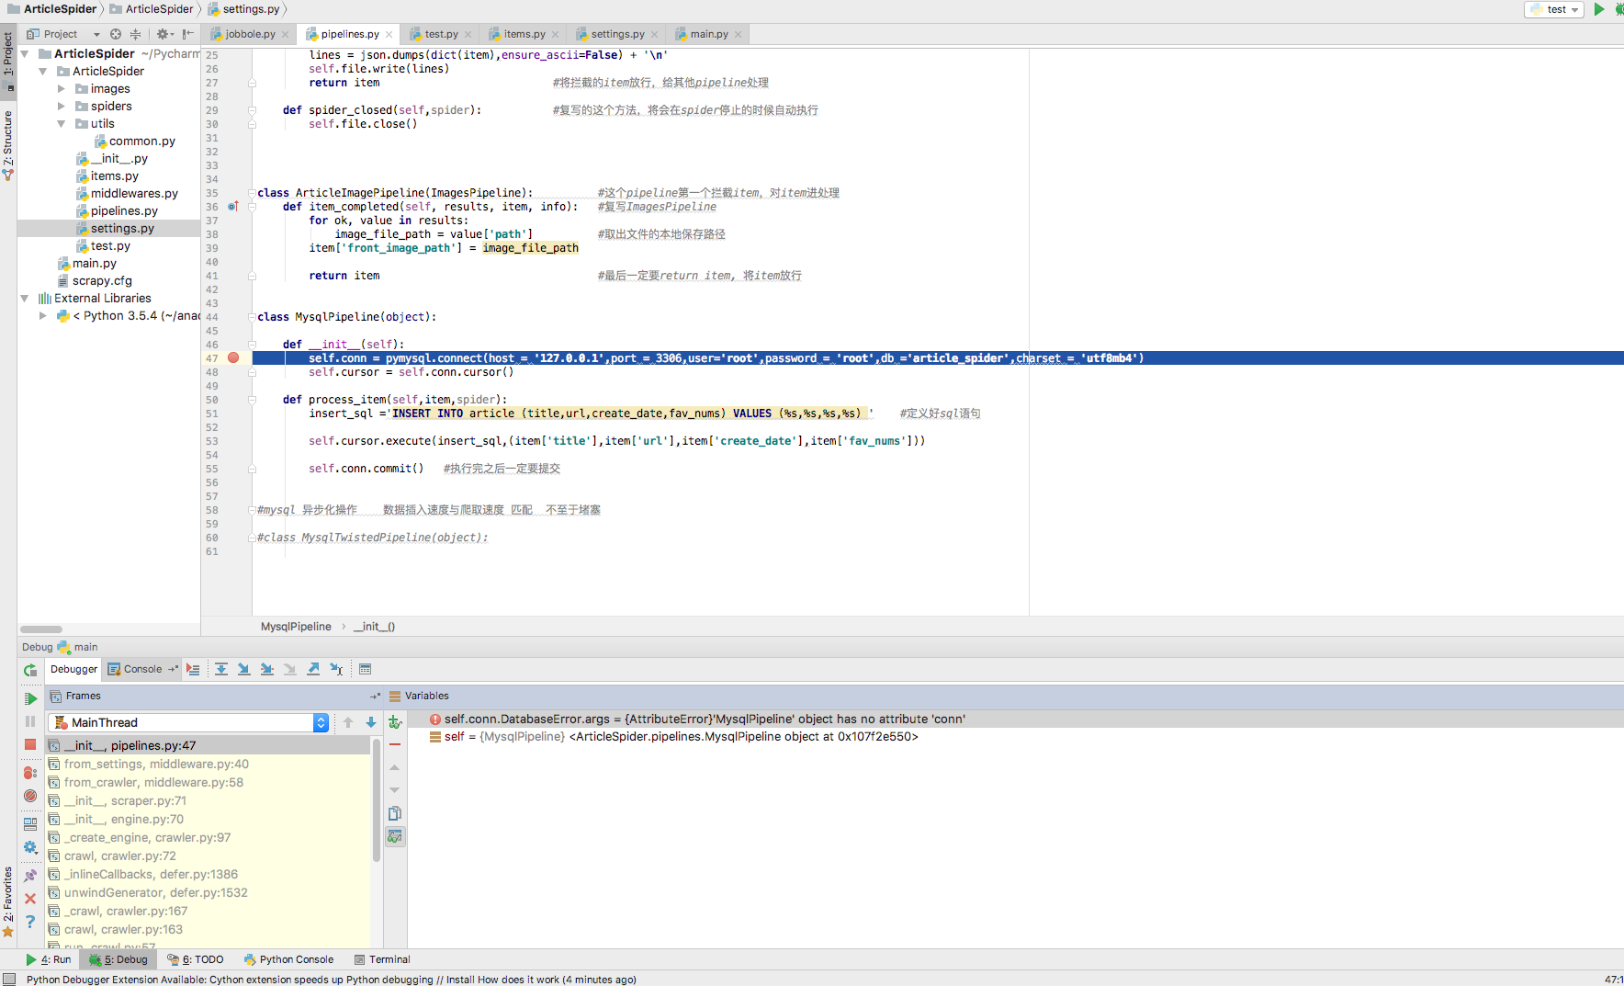Select MainThread thread dropdown
This screenshot has height=986, width=1624.
click(190, 722)
